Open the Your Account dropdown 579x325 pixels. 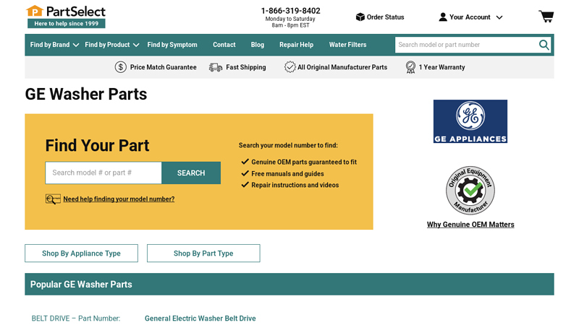coord(470,17)
